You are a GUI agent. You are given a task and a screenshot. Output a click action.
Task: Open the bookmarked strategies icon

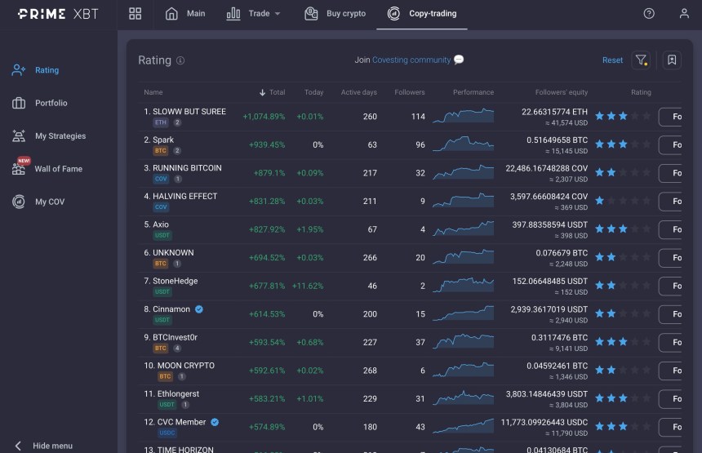coord(672,60)
